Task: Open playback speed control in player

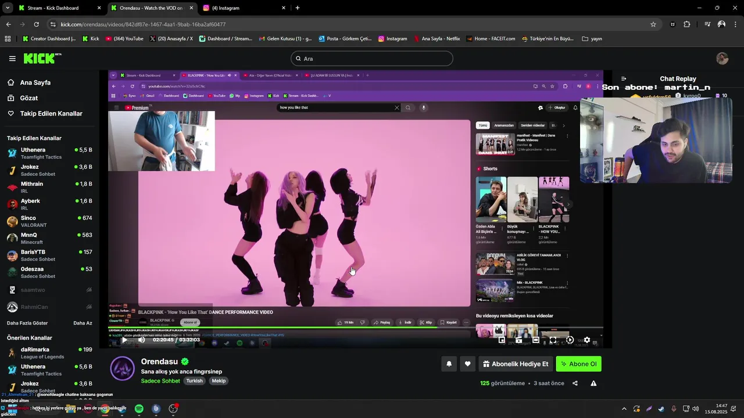Action: pos(570,340)
